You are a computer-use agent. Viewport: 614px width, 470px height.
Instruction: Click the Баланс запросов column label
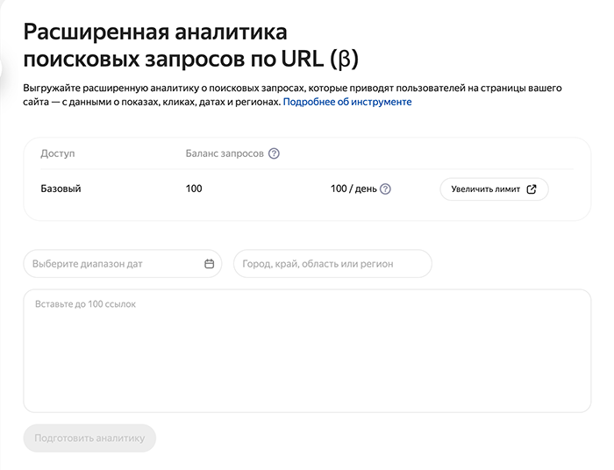point(225,153)
